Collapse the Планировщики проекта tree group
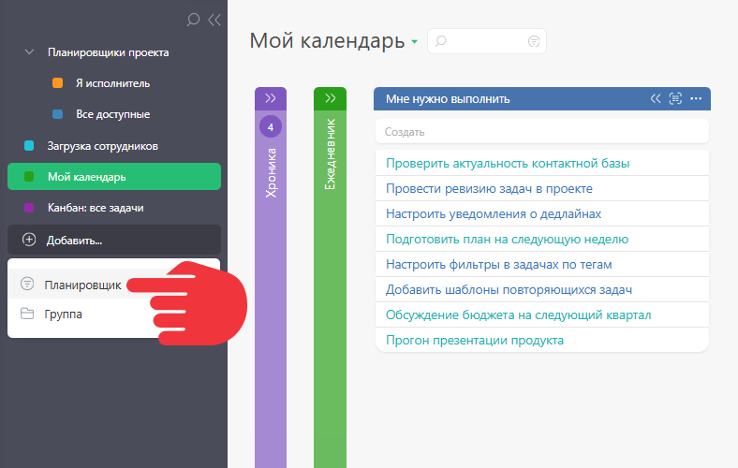738x468 pixels. [29, 52]
